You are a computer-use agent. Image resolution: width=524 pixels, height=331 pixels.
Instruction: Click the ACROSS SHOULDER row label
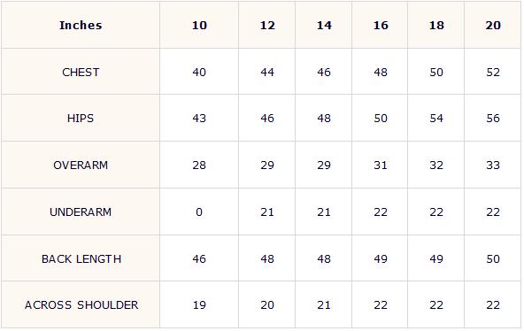(81, 305)
